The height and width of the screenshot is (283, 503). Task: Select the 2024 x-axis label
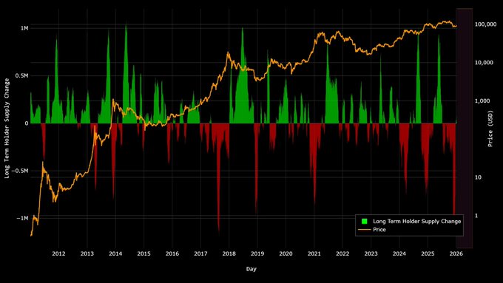399,253
